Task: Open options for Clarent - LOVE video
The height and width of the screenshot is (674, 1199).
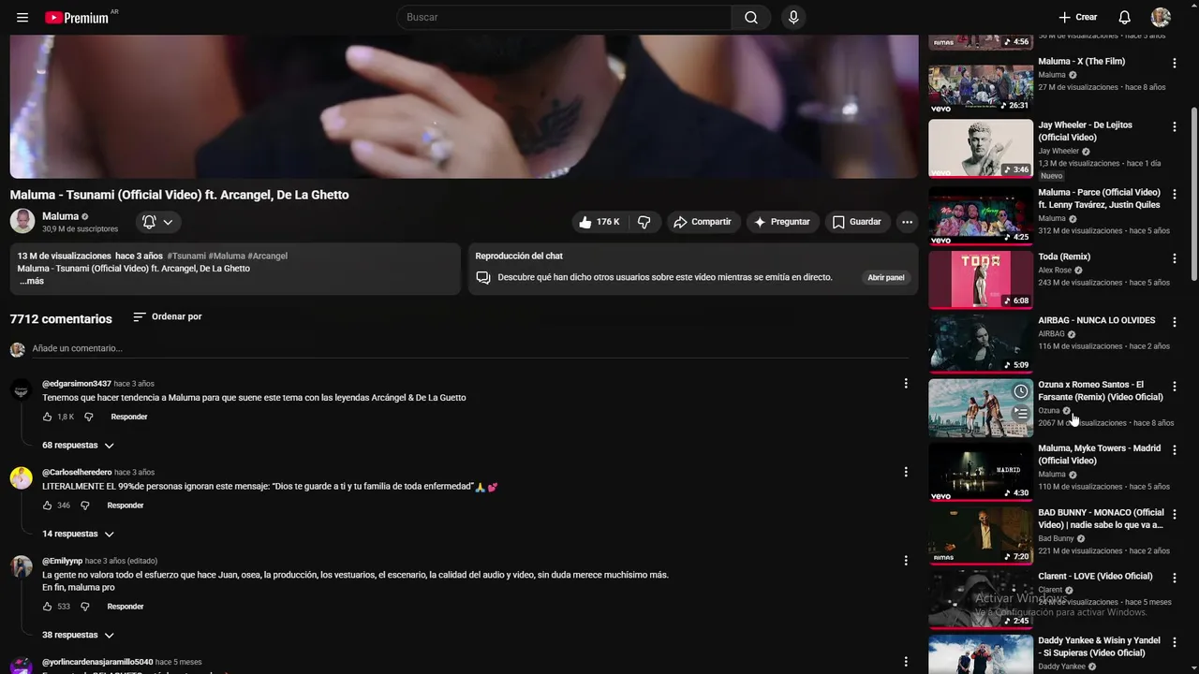Action: coord(1175,578)
